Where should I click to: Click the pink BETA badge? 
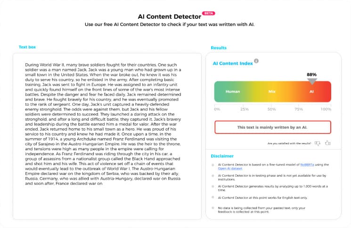point(209,13)
